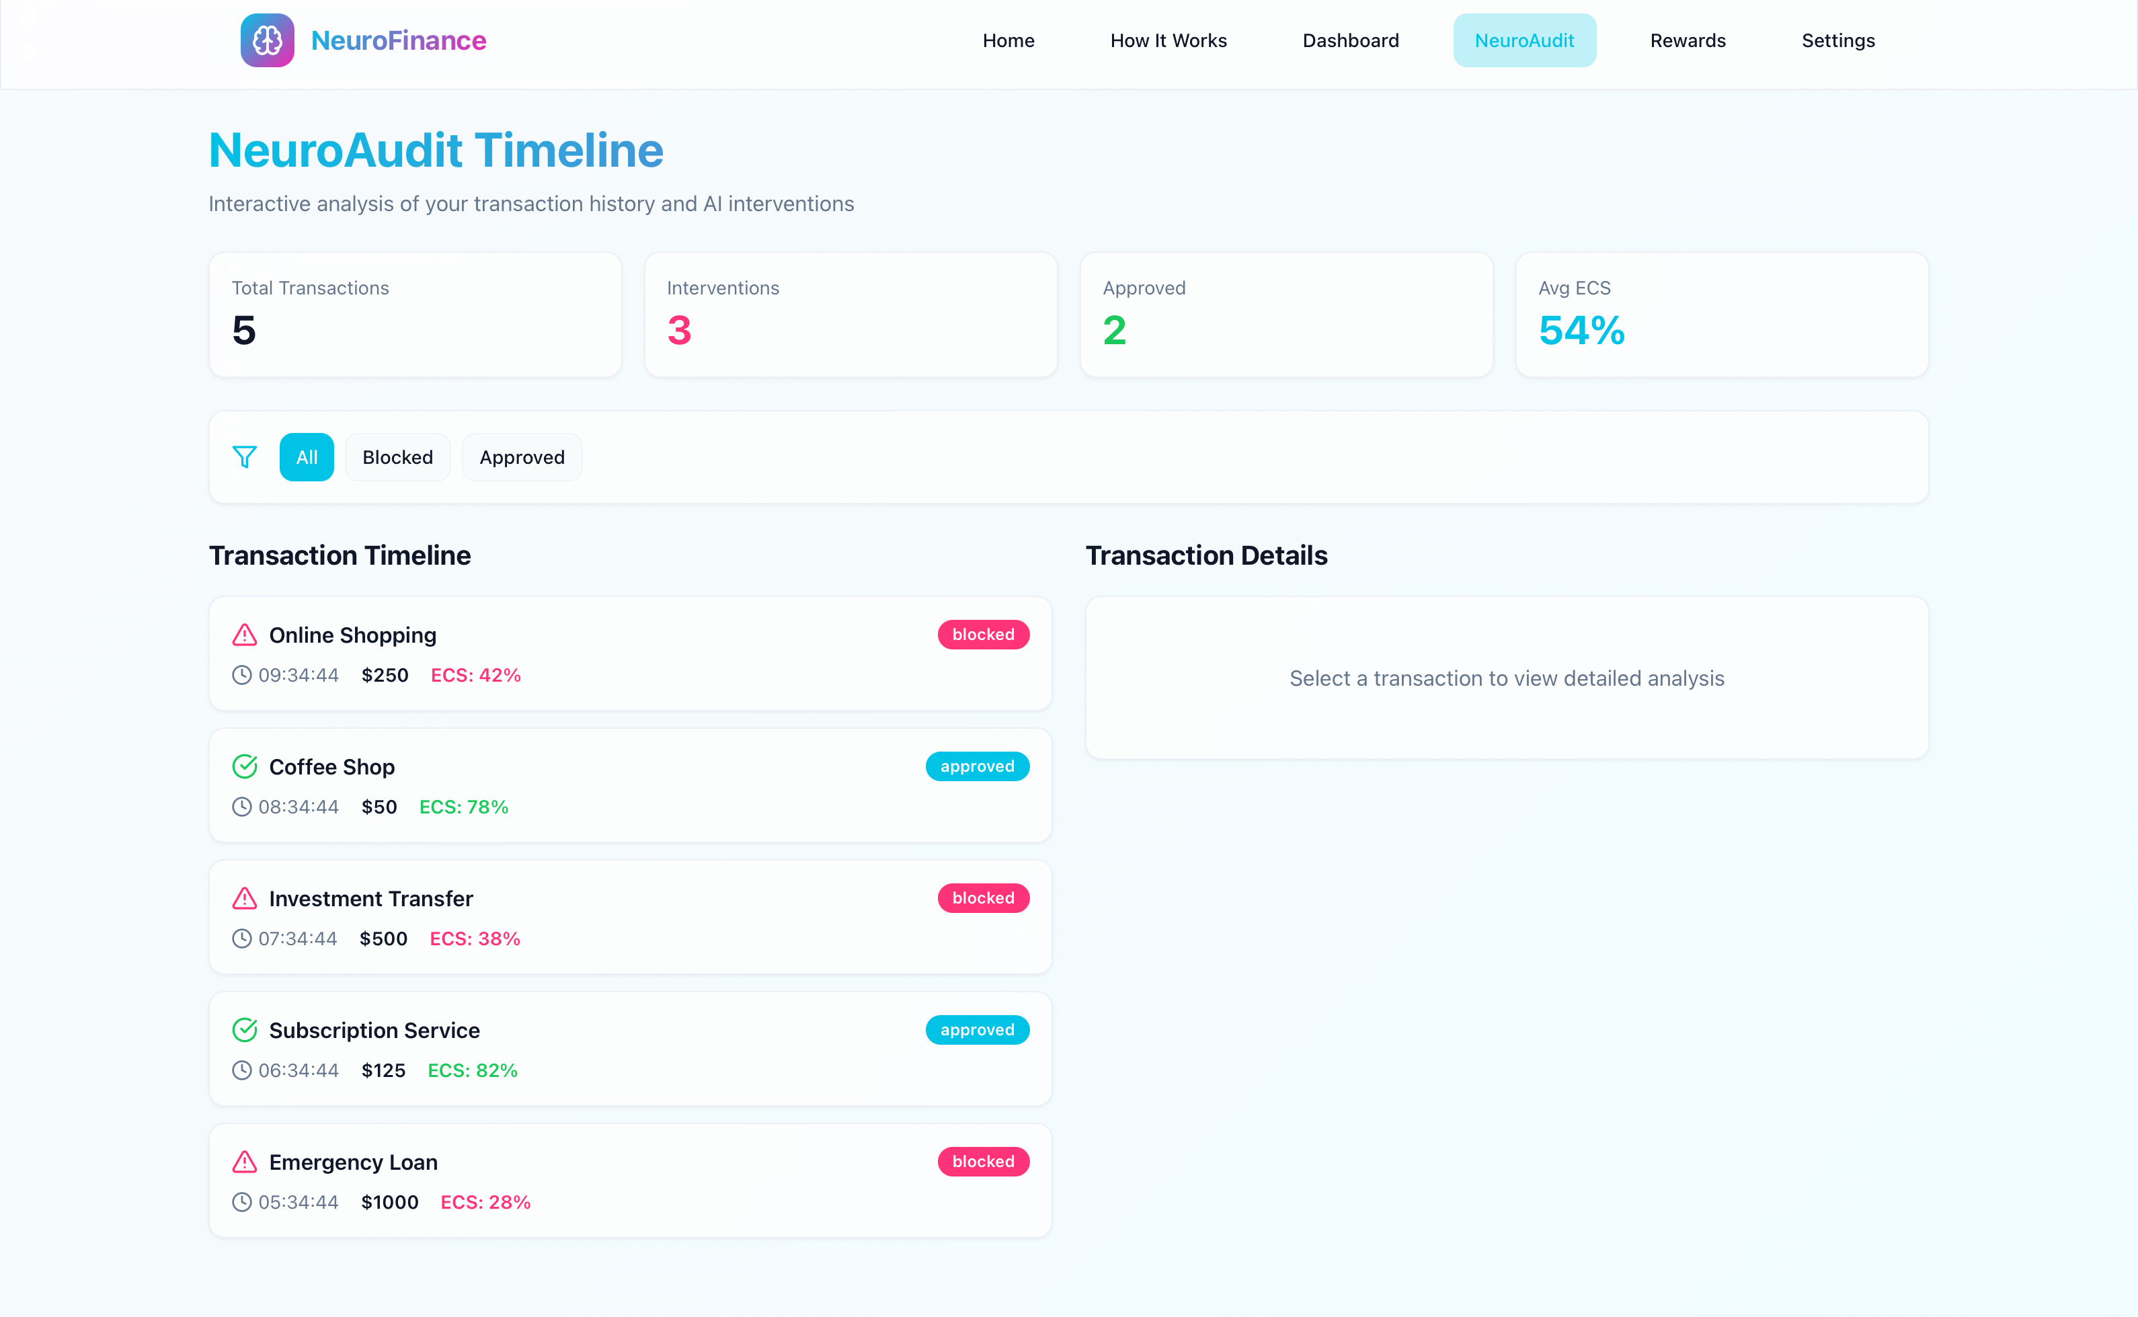
Task: Click the approved badge on Coffee Shop
Action: [x=976, y=766]
